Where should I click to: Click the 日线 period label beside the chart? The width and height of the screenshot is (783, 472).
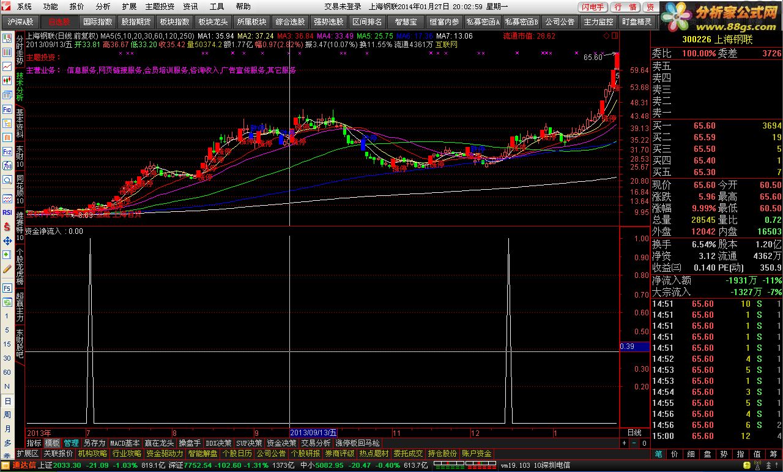pos(634,432)
